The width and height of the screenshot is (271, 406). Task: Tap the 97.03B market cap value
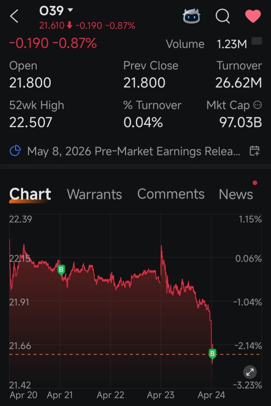[x=240, y=122]
